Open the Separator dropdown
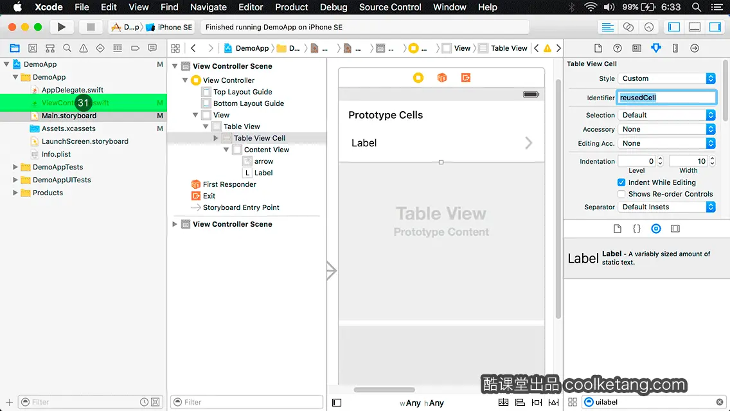The width and height of the screenshot is (730, 411). [666, 207]
